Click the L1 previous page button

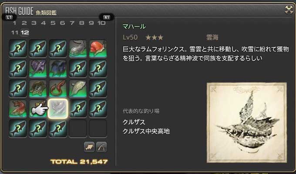point(9,17)
